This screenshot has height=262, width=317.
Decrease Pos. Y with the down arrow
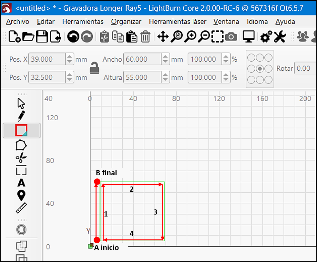point(69,80)
